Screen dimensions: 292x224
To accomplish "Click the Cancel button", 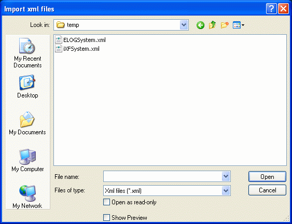I will 267,190.
